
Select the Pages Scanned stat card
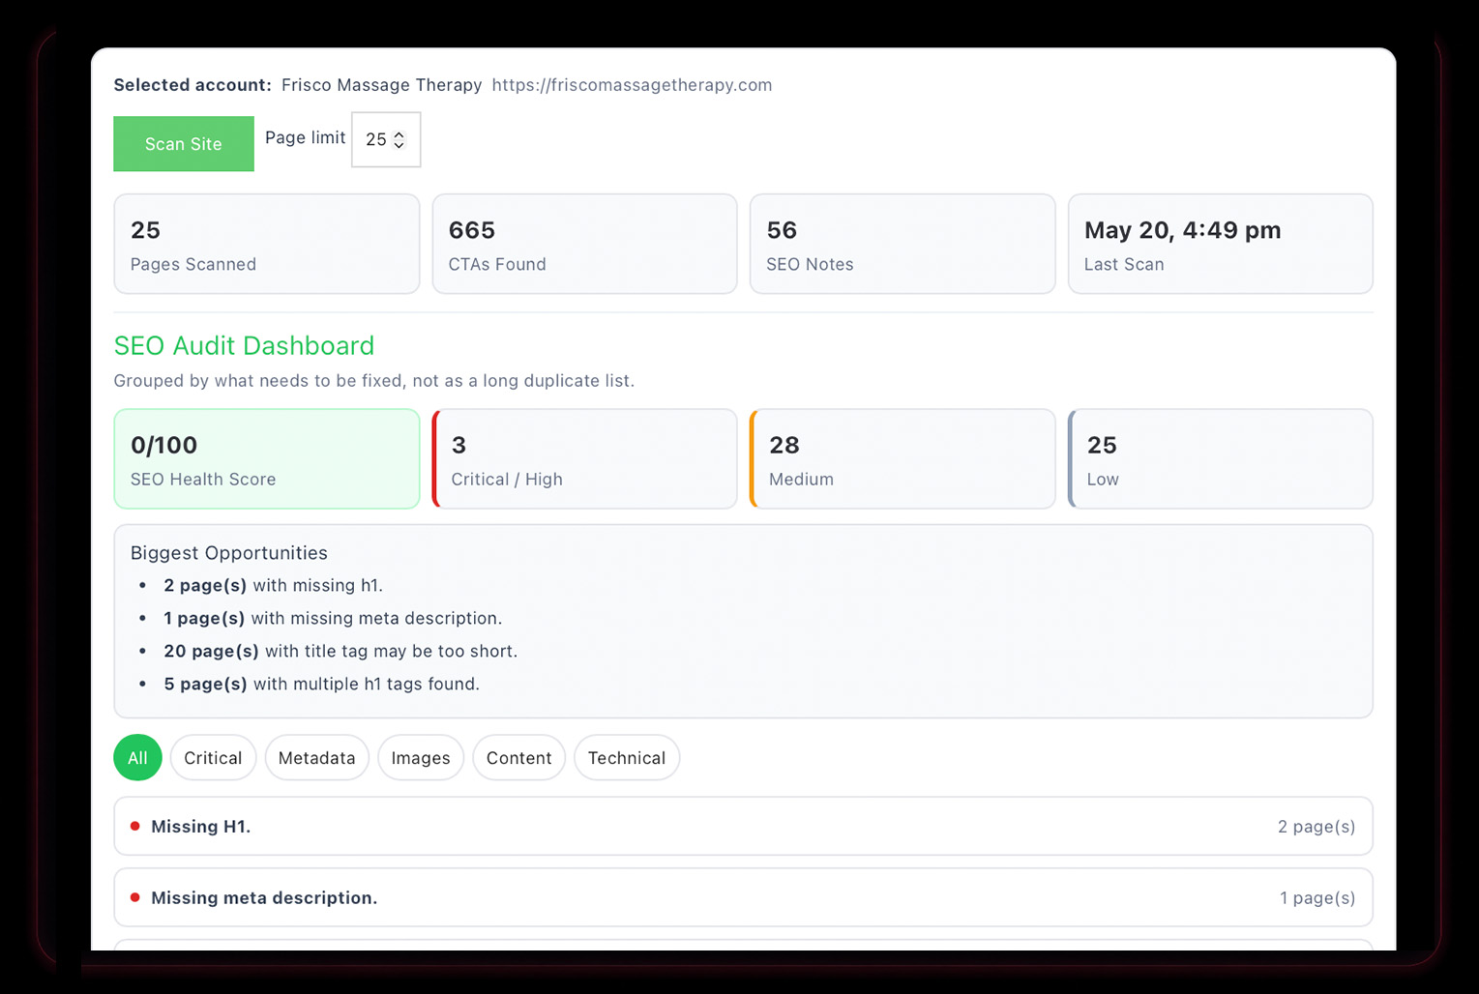click(267, 244)
